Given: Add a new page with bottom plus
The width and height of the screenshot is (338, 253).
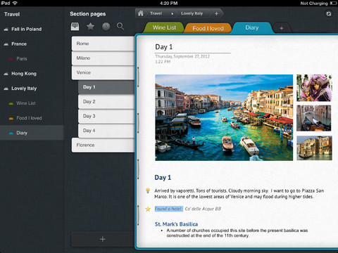Looking at the screenshot, I should tap(103, 239).
